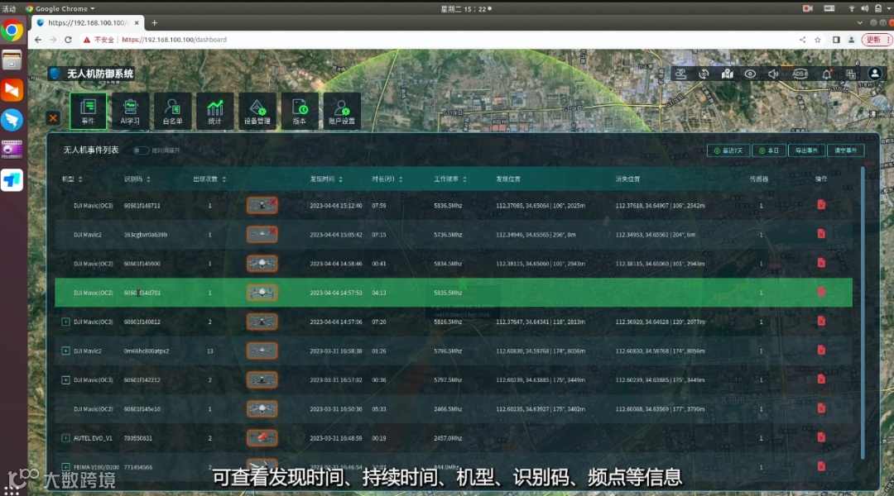Mute the alert sound speaker icon

pos(773,74)
